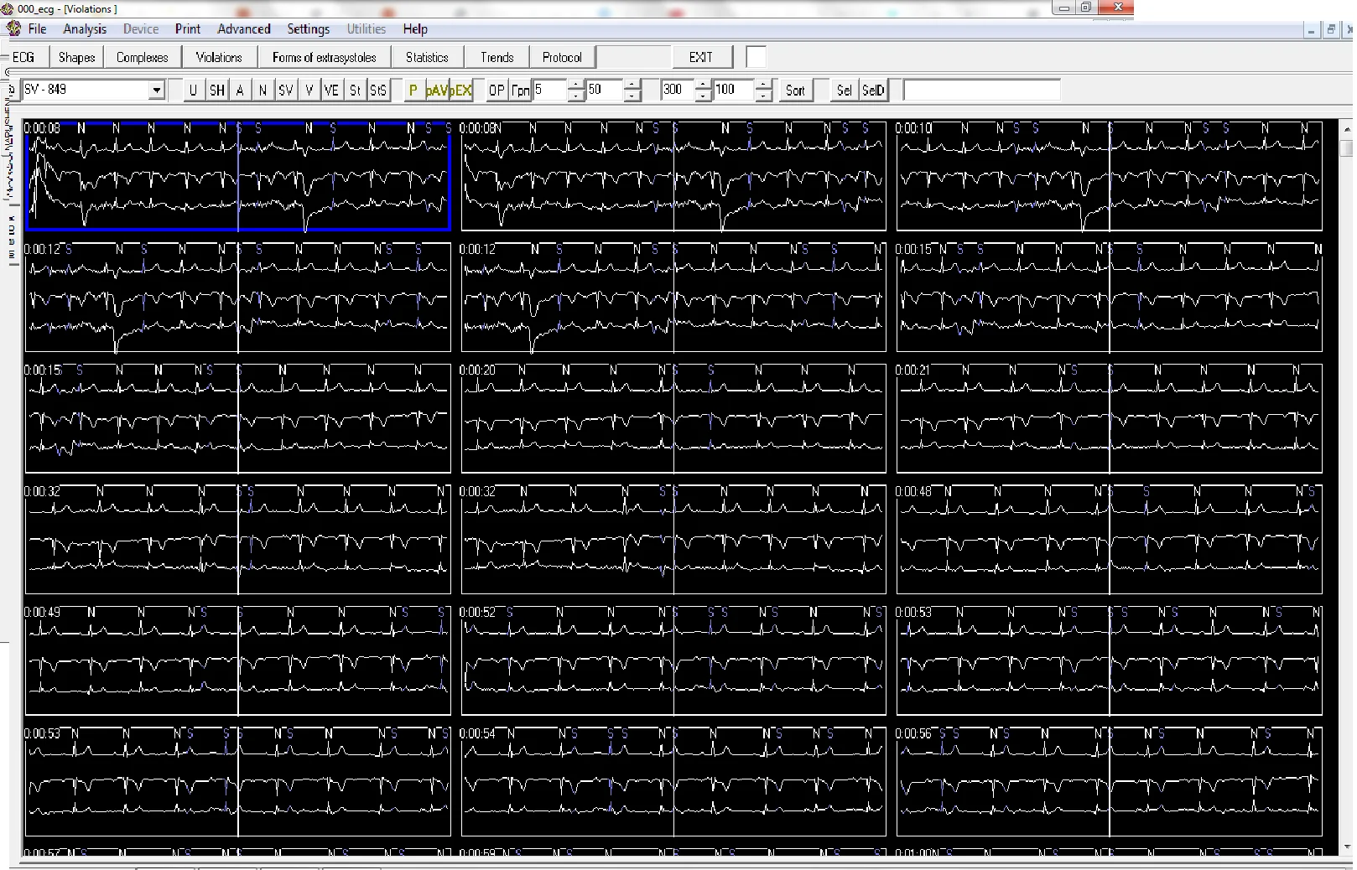This screenshot has height=870, width=1357.
Task: Open the Violations tab
Action: tap(219, 57)
